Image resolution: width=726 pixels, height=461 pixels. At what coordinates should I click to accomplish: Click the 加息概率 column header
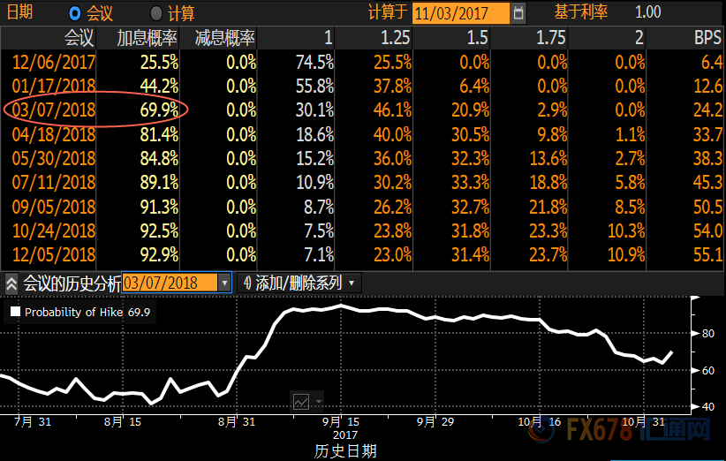(x=147, y=39)
